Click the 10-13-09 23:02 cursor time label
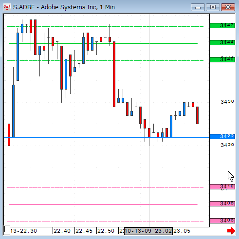 (x=148, y=231)
